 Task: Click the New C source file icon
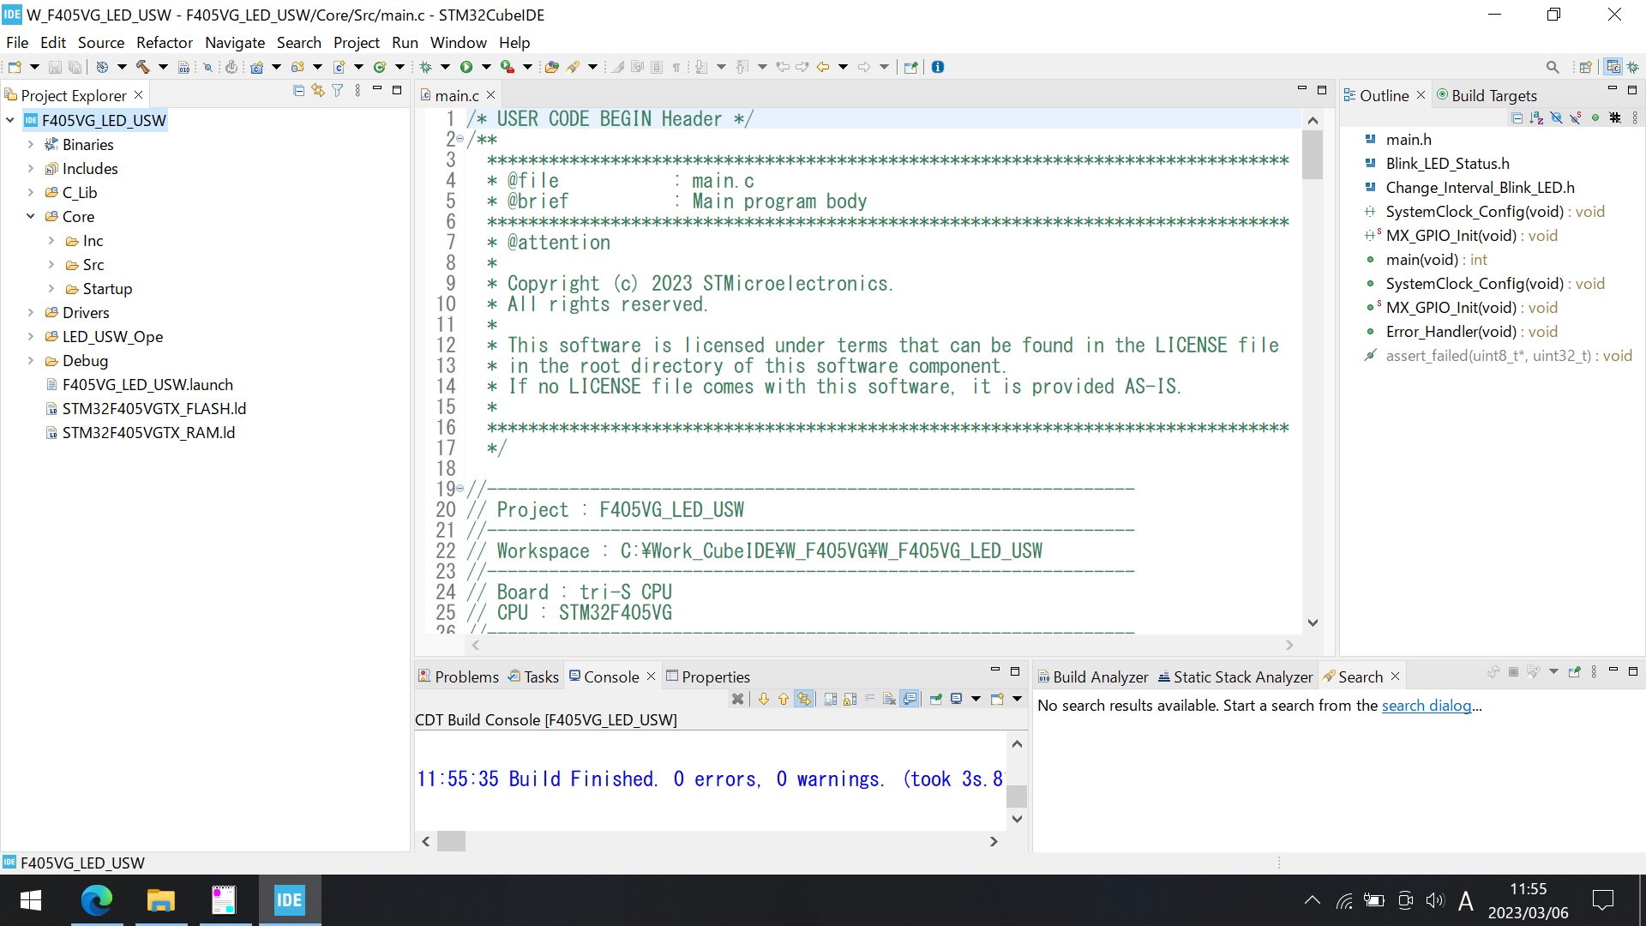[x=339, y=67]
